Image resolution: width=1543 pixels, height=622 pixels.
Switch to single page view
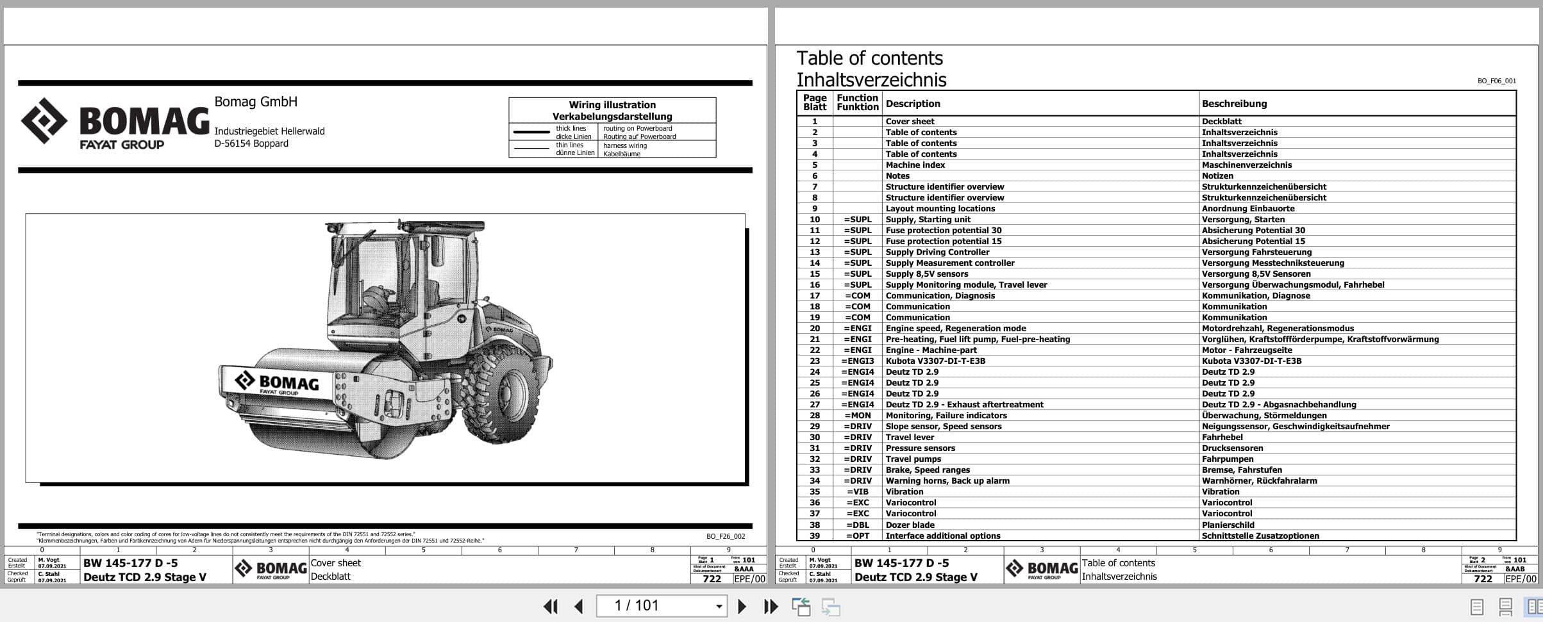[1476, 607]
